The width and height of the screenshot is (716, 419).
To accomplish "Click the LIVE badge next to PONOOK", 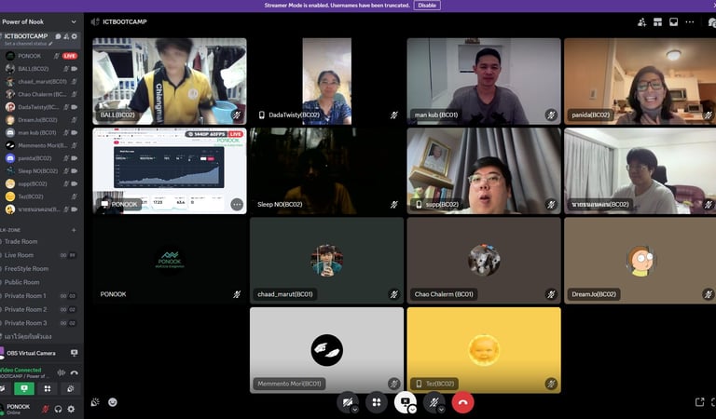I will tap(70, 56).
